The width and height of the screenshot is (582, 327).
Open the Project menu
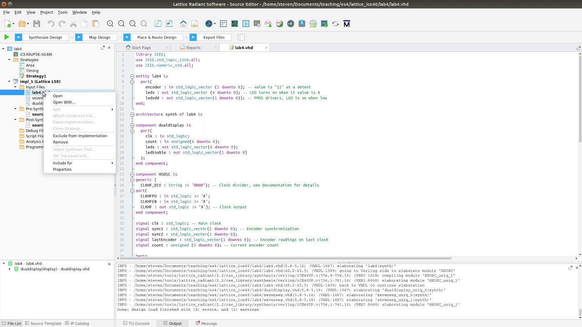(46, 12)
